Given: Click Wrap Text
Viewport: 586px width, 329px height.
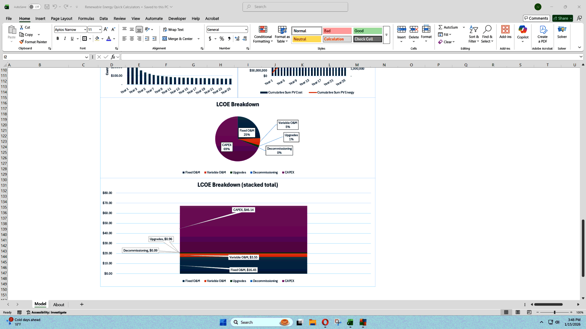Looking at the screenshot, I should point(173,30).
